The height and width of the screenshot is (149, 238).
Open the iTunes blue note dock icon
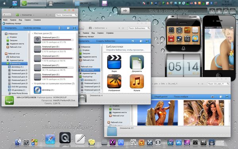pyautogui.click(x=170, y=142)
